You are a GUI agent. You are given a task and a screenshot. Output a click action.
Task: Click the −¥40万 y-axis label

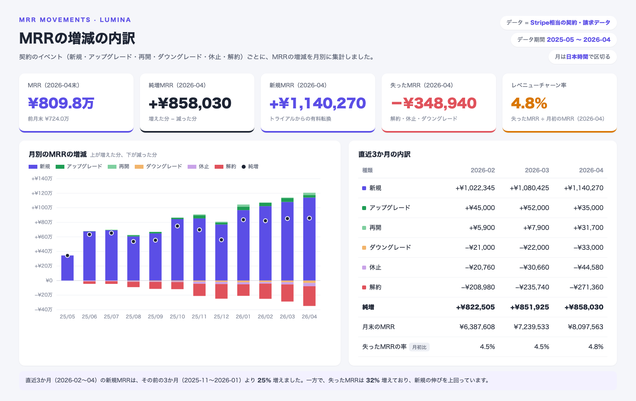[x=43, y=310]
